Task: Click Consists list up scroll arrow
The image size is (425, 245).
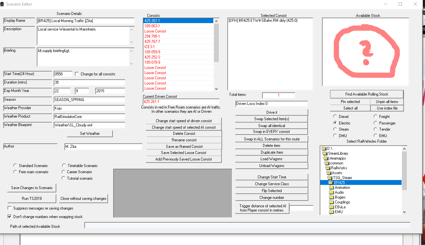Action: (x=217, y=21)
